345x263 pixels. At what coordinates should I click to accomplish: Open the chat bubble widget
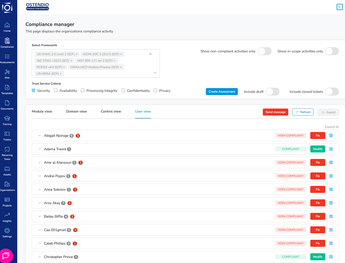point(6,256)
